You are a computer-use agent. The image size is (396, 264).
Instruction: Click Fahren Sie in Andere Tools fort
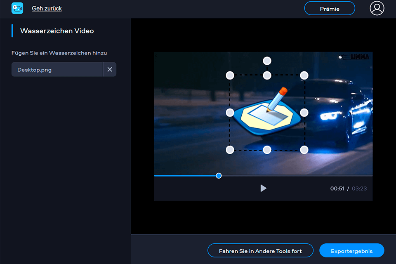(x=260, y=250)
